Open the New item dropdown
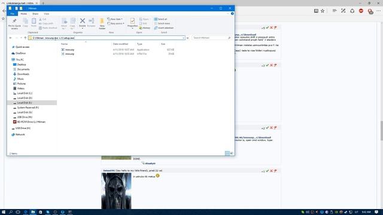The width and height of the screenshot is (383, 215). (115, 19)
